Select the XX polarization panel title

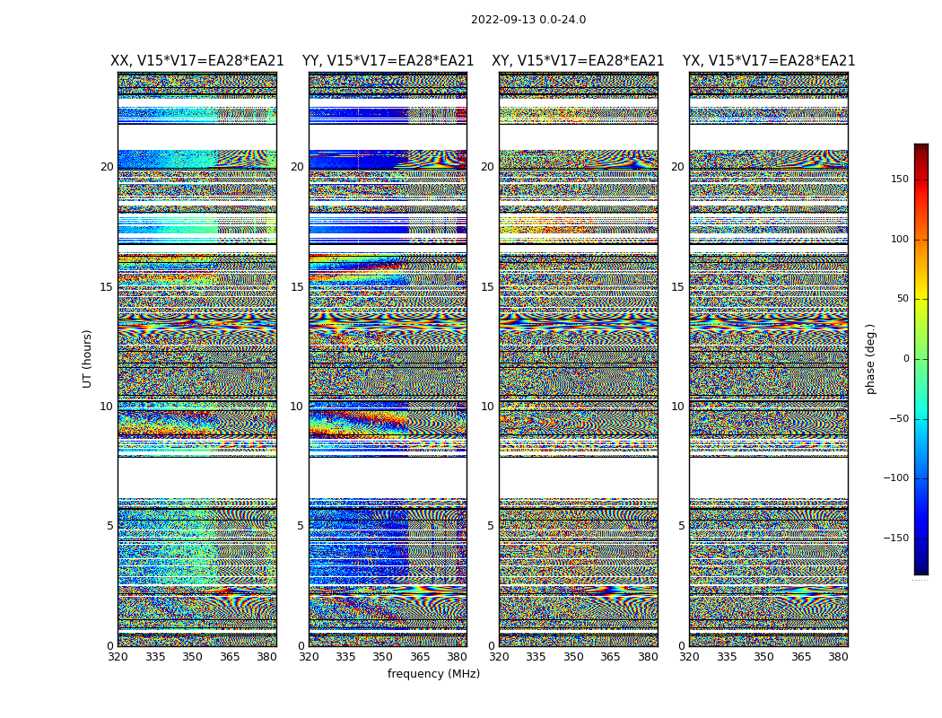[x=196, y=61]
